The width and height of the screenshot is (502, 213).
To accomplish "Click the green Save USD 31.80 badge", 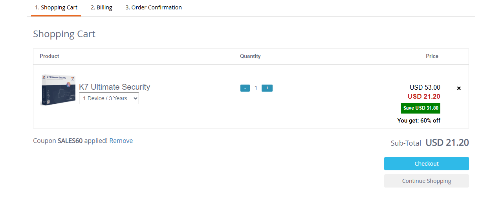I will point(421,108).
